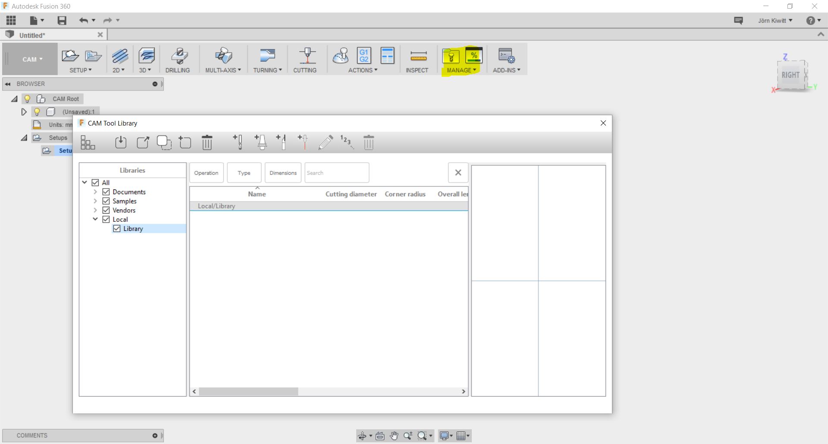Viewport: 828px width, 444px height.
Task: Click the Post Process G1 G2 icon
Action: (364, 56)
